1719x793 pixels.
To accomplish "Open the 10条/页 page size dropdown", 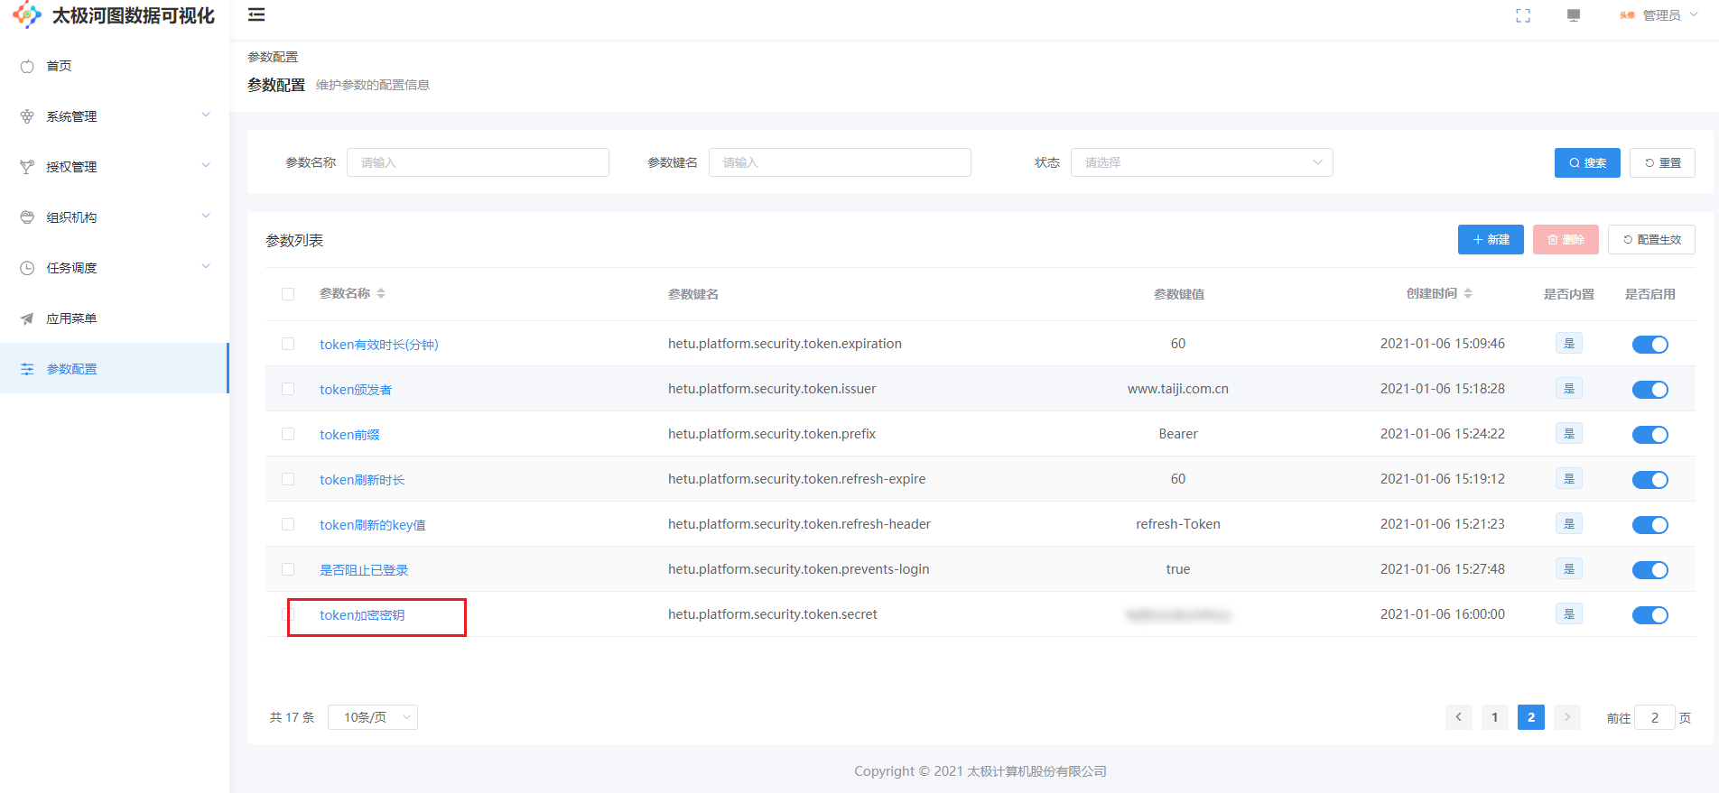I will [373, 717].
